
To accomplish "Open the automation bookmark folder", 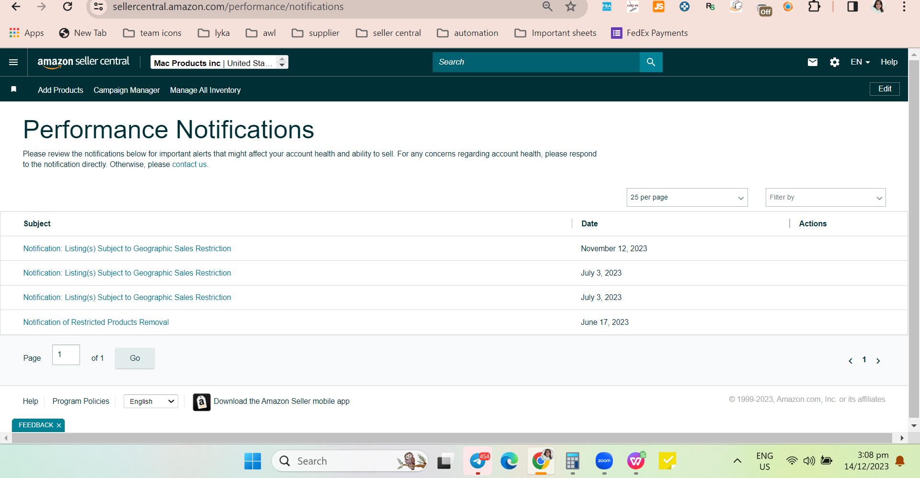I will [468, 33].
